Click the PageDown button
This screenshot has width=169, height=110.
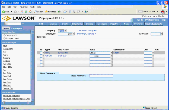[x=102, y=24]
